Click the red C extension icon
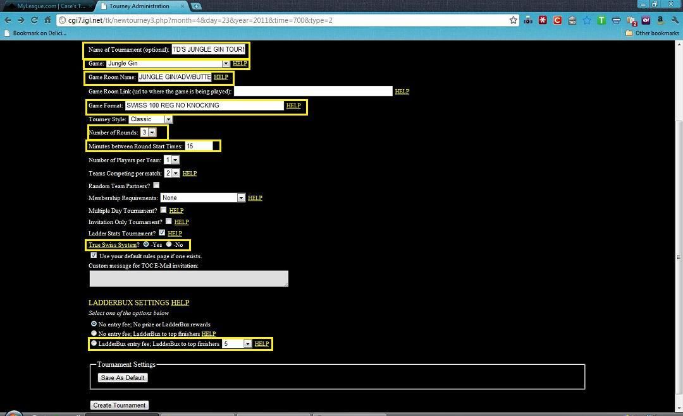Viewport: 683px width, 416px height. click(557, 20)
